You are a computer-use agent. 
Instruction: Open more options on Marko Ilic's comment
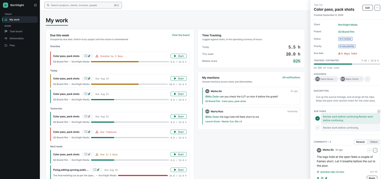[375, 150]
